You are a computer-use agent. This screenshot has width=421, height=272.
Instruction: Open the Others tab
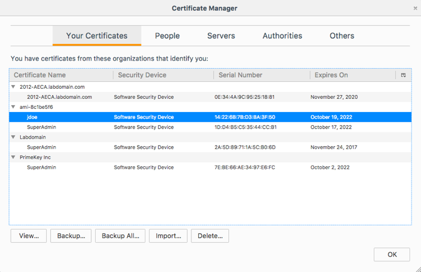pos(342,36)
